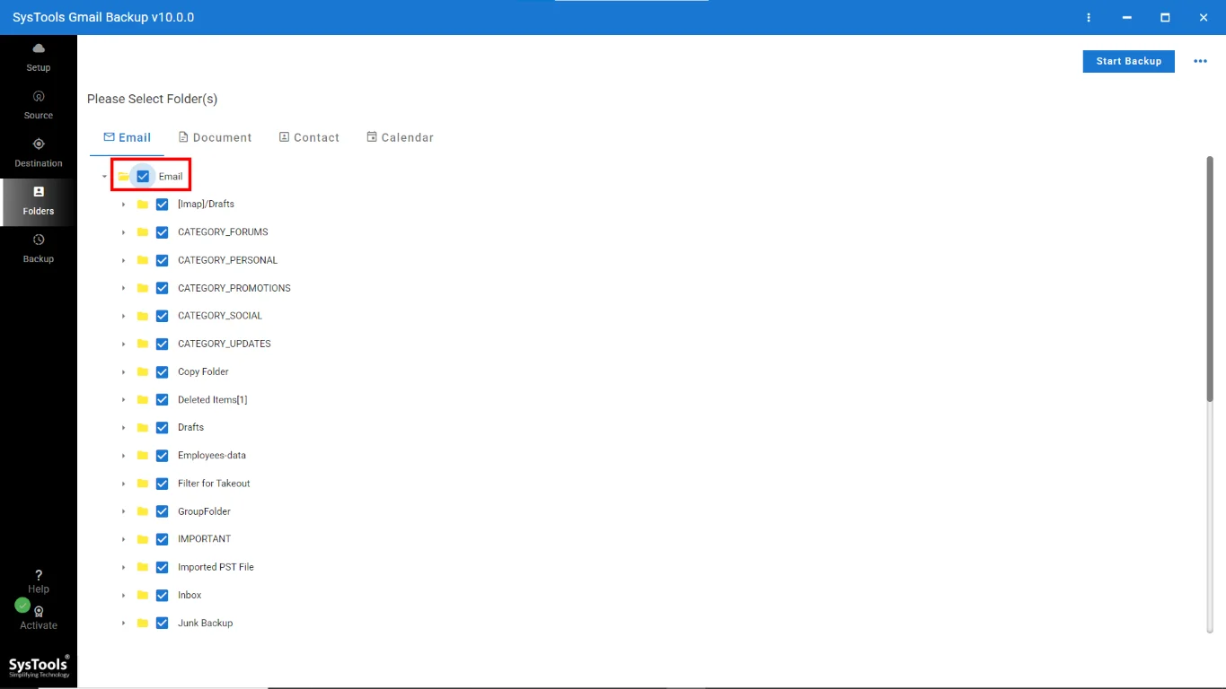Click the folder icon next to IMPORTANT
Viewport: 1226px width, 689px height.
[x=143, y=539]
